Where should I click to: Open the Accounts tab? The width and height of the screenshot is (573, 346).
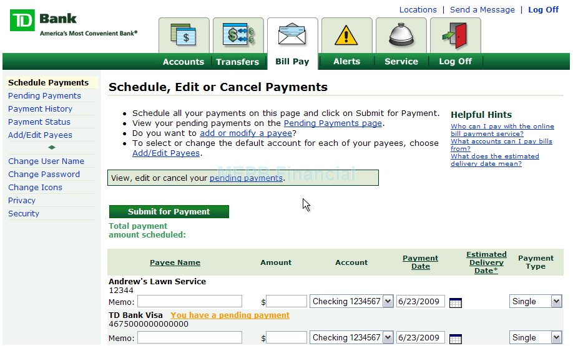(184, 62)
